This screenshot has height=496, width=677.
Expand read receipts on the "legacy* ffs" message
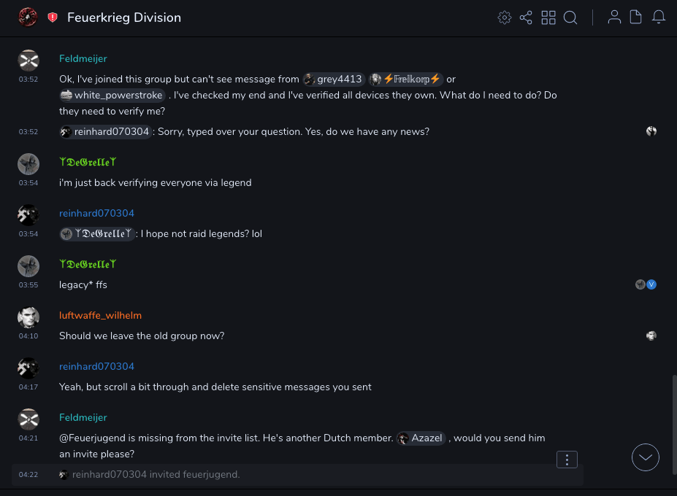[646, 284]
